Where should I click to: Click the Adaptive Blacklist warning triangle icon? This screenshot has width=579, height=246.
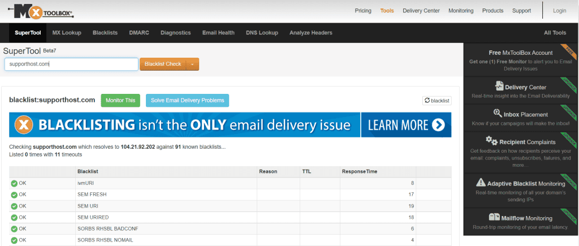[x=481, y=182]
